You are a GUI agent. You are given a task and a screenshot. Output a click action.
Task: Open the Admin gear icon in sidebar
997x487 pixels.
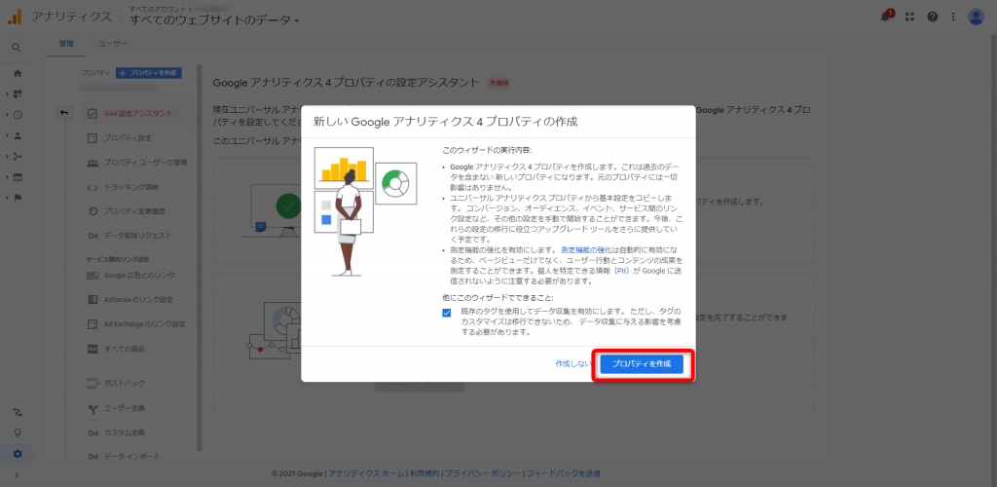[18, 454]
